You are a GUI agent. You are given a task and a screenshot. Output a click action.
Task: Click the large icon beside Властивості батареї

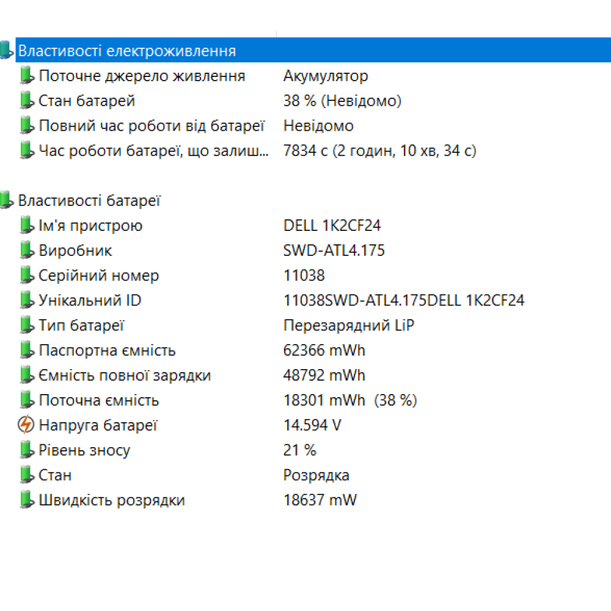pos(7,200)
